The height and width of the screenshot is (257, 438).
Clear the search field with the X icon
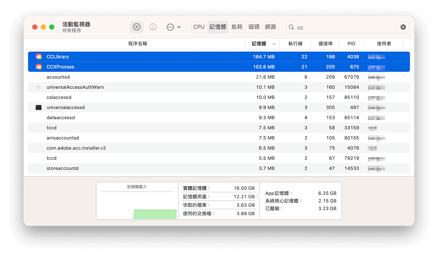[x=403, y=27]
